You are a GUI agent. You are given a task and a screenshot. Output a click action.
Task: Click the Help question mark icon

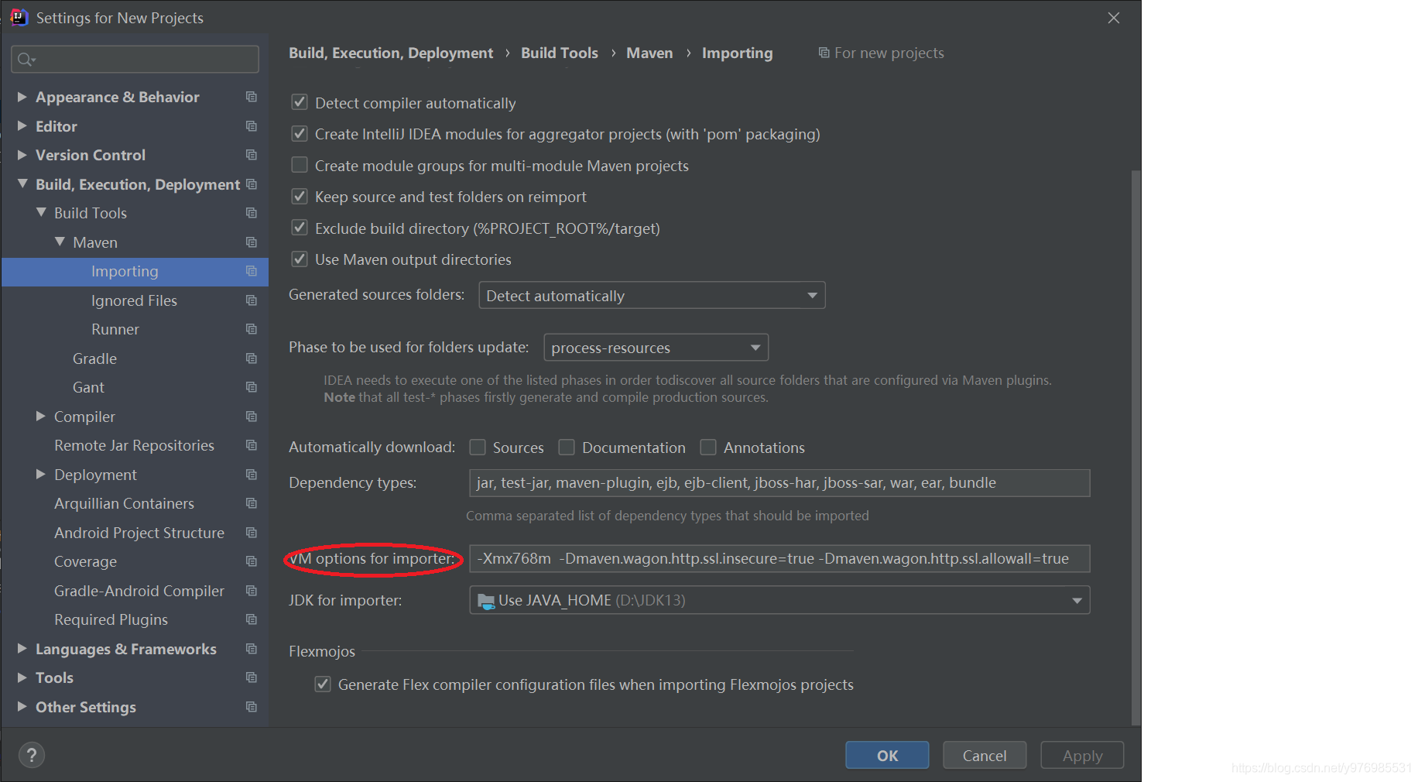click(x=31, y=755)
